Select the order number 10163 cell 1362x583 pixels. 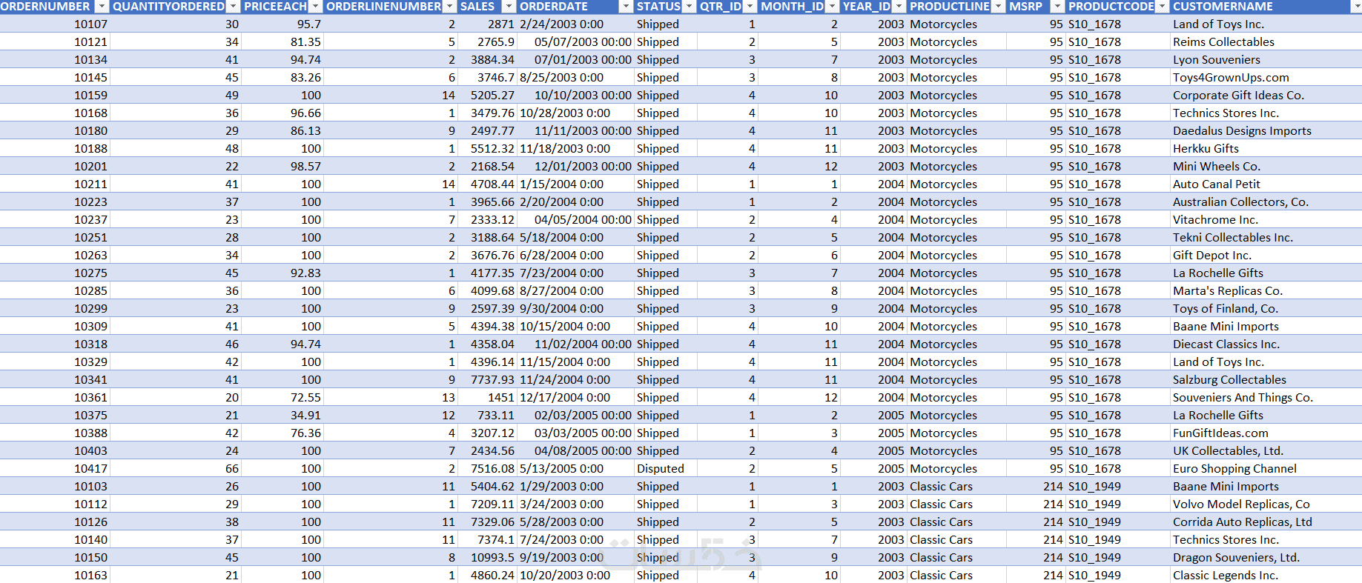coord(55,576)
